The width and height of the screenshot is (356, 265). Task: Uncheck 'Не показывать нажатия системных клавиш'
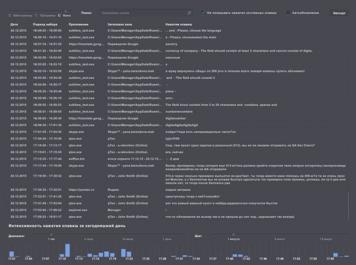click(203, 13)
